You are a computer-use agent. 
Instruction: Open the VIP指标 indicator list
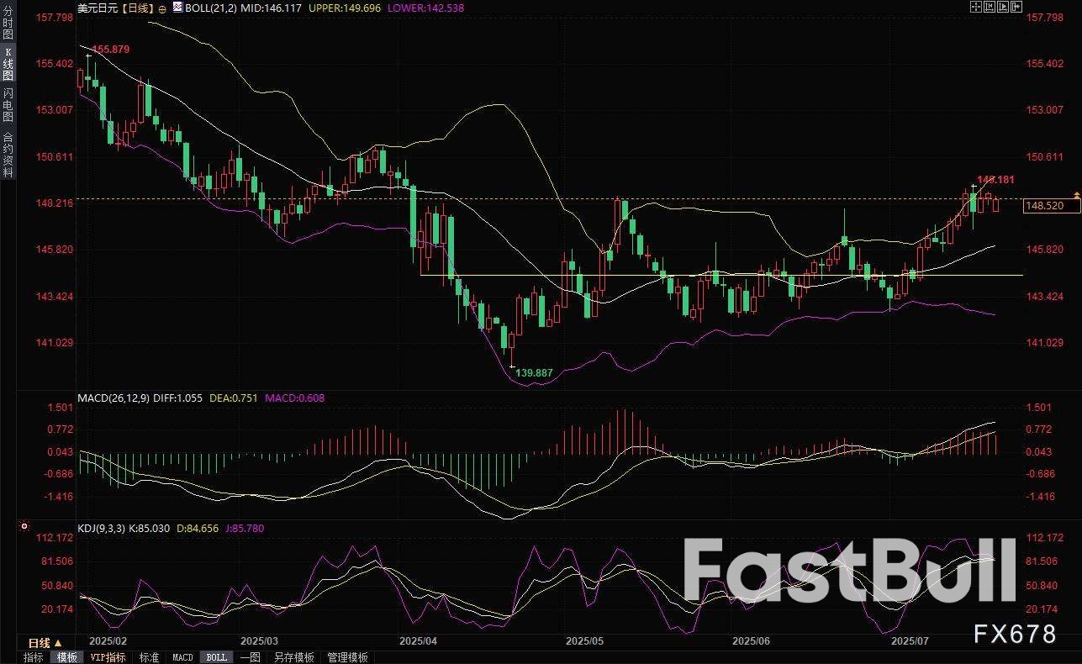(108, 657)
